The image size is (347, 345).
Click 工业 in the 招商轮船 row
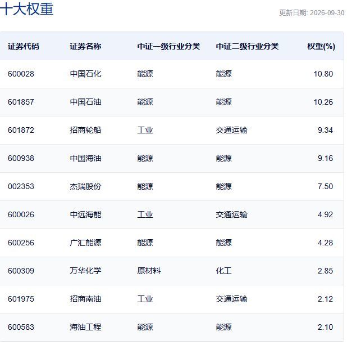pyautogui.click(x=145, y=130)
